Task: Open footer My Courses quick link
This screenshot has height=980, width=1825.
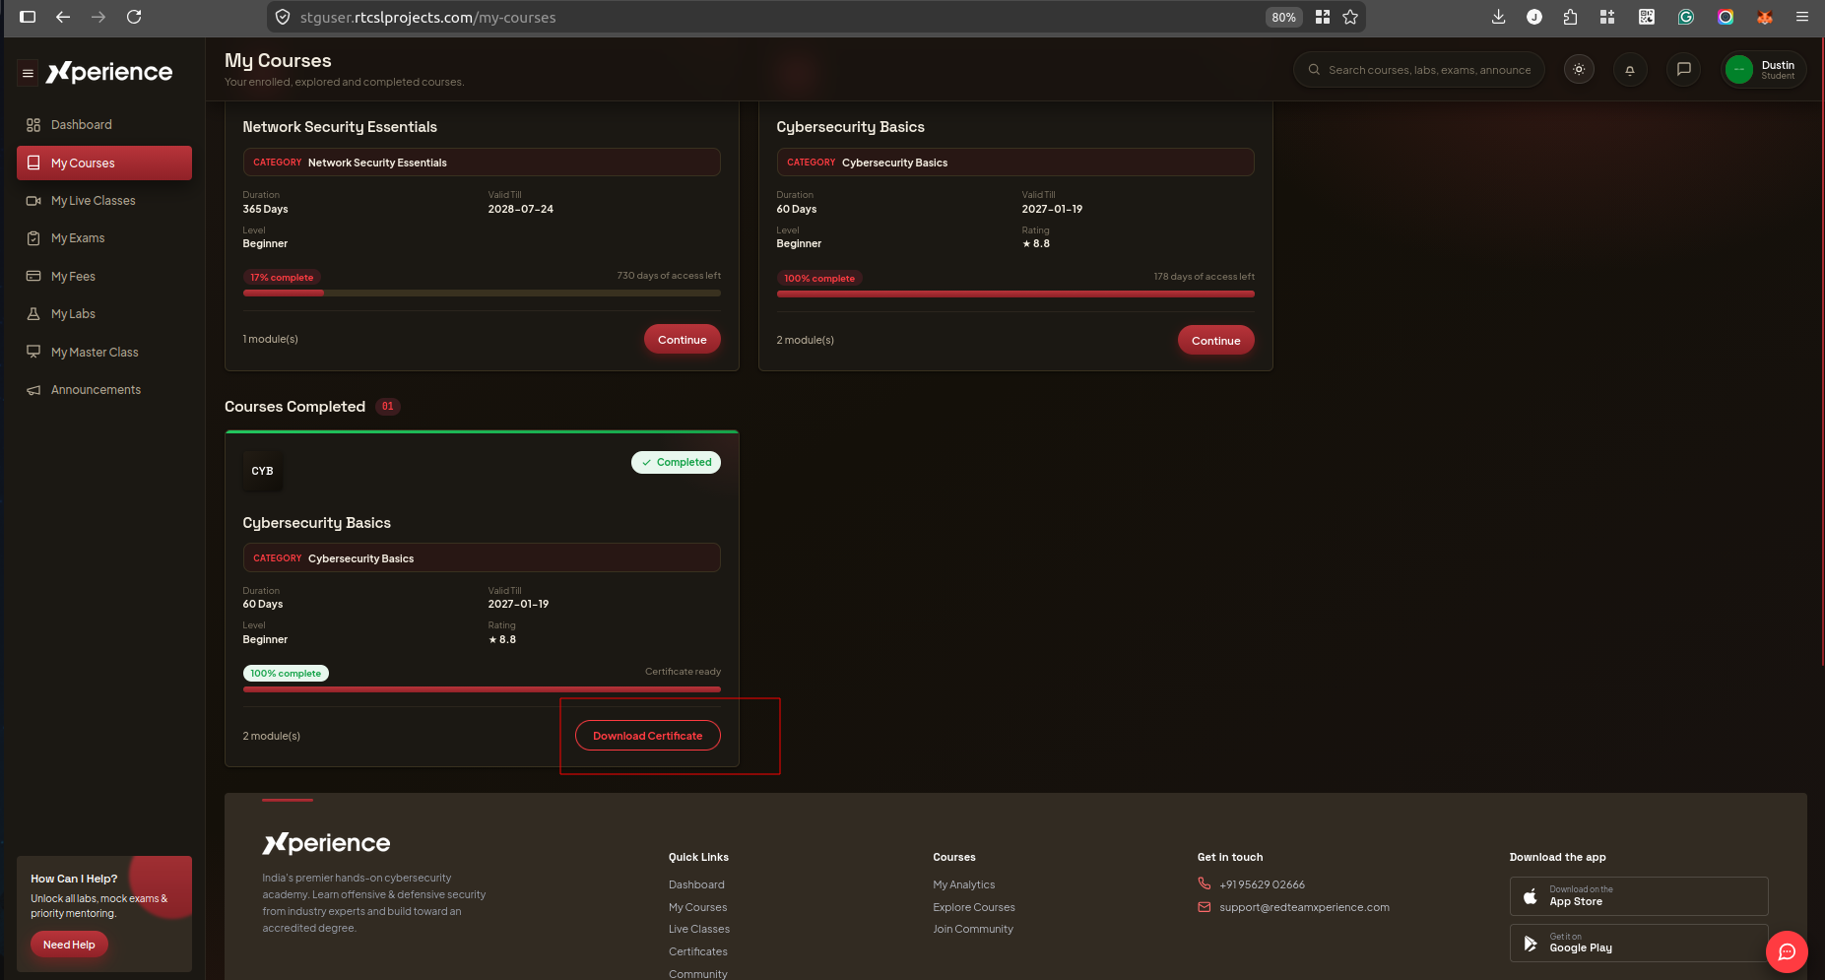Action: click(697, 907)
